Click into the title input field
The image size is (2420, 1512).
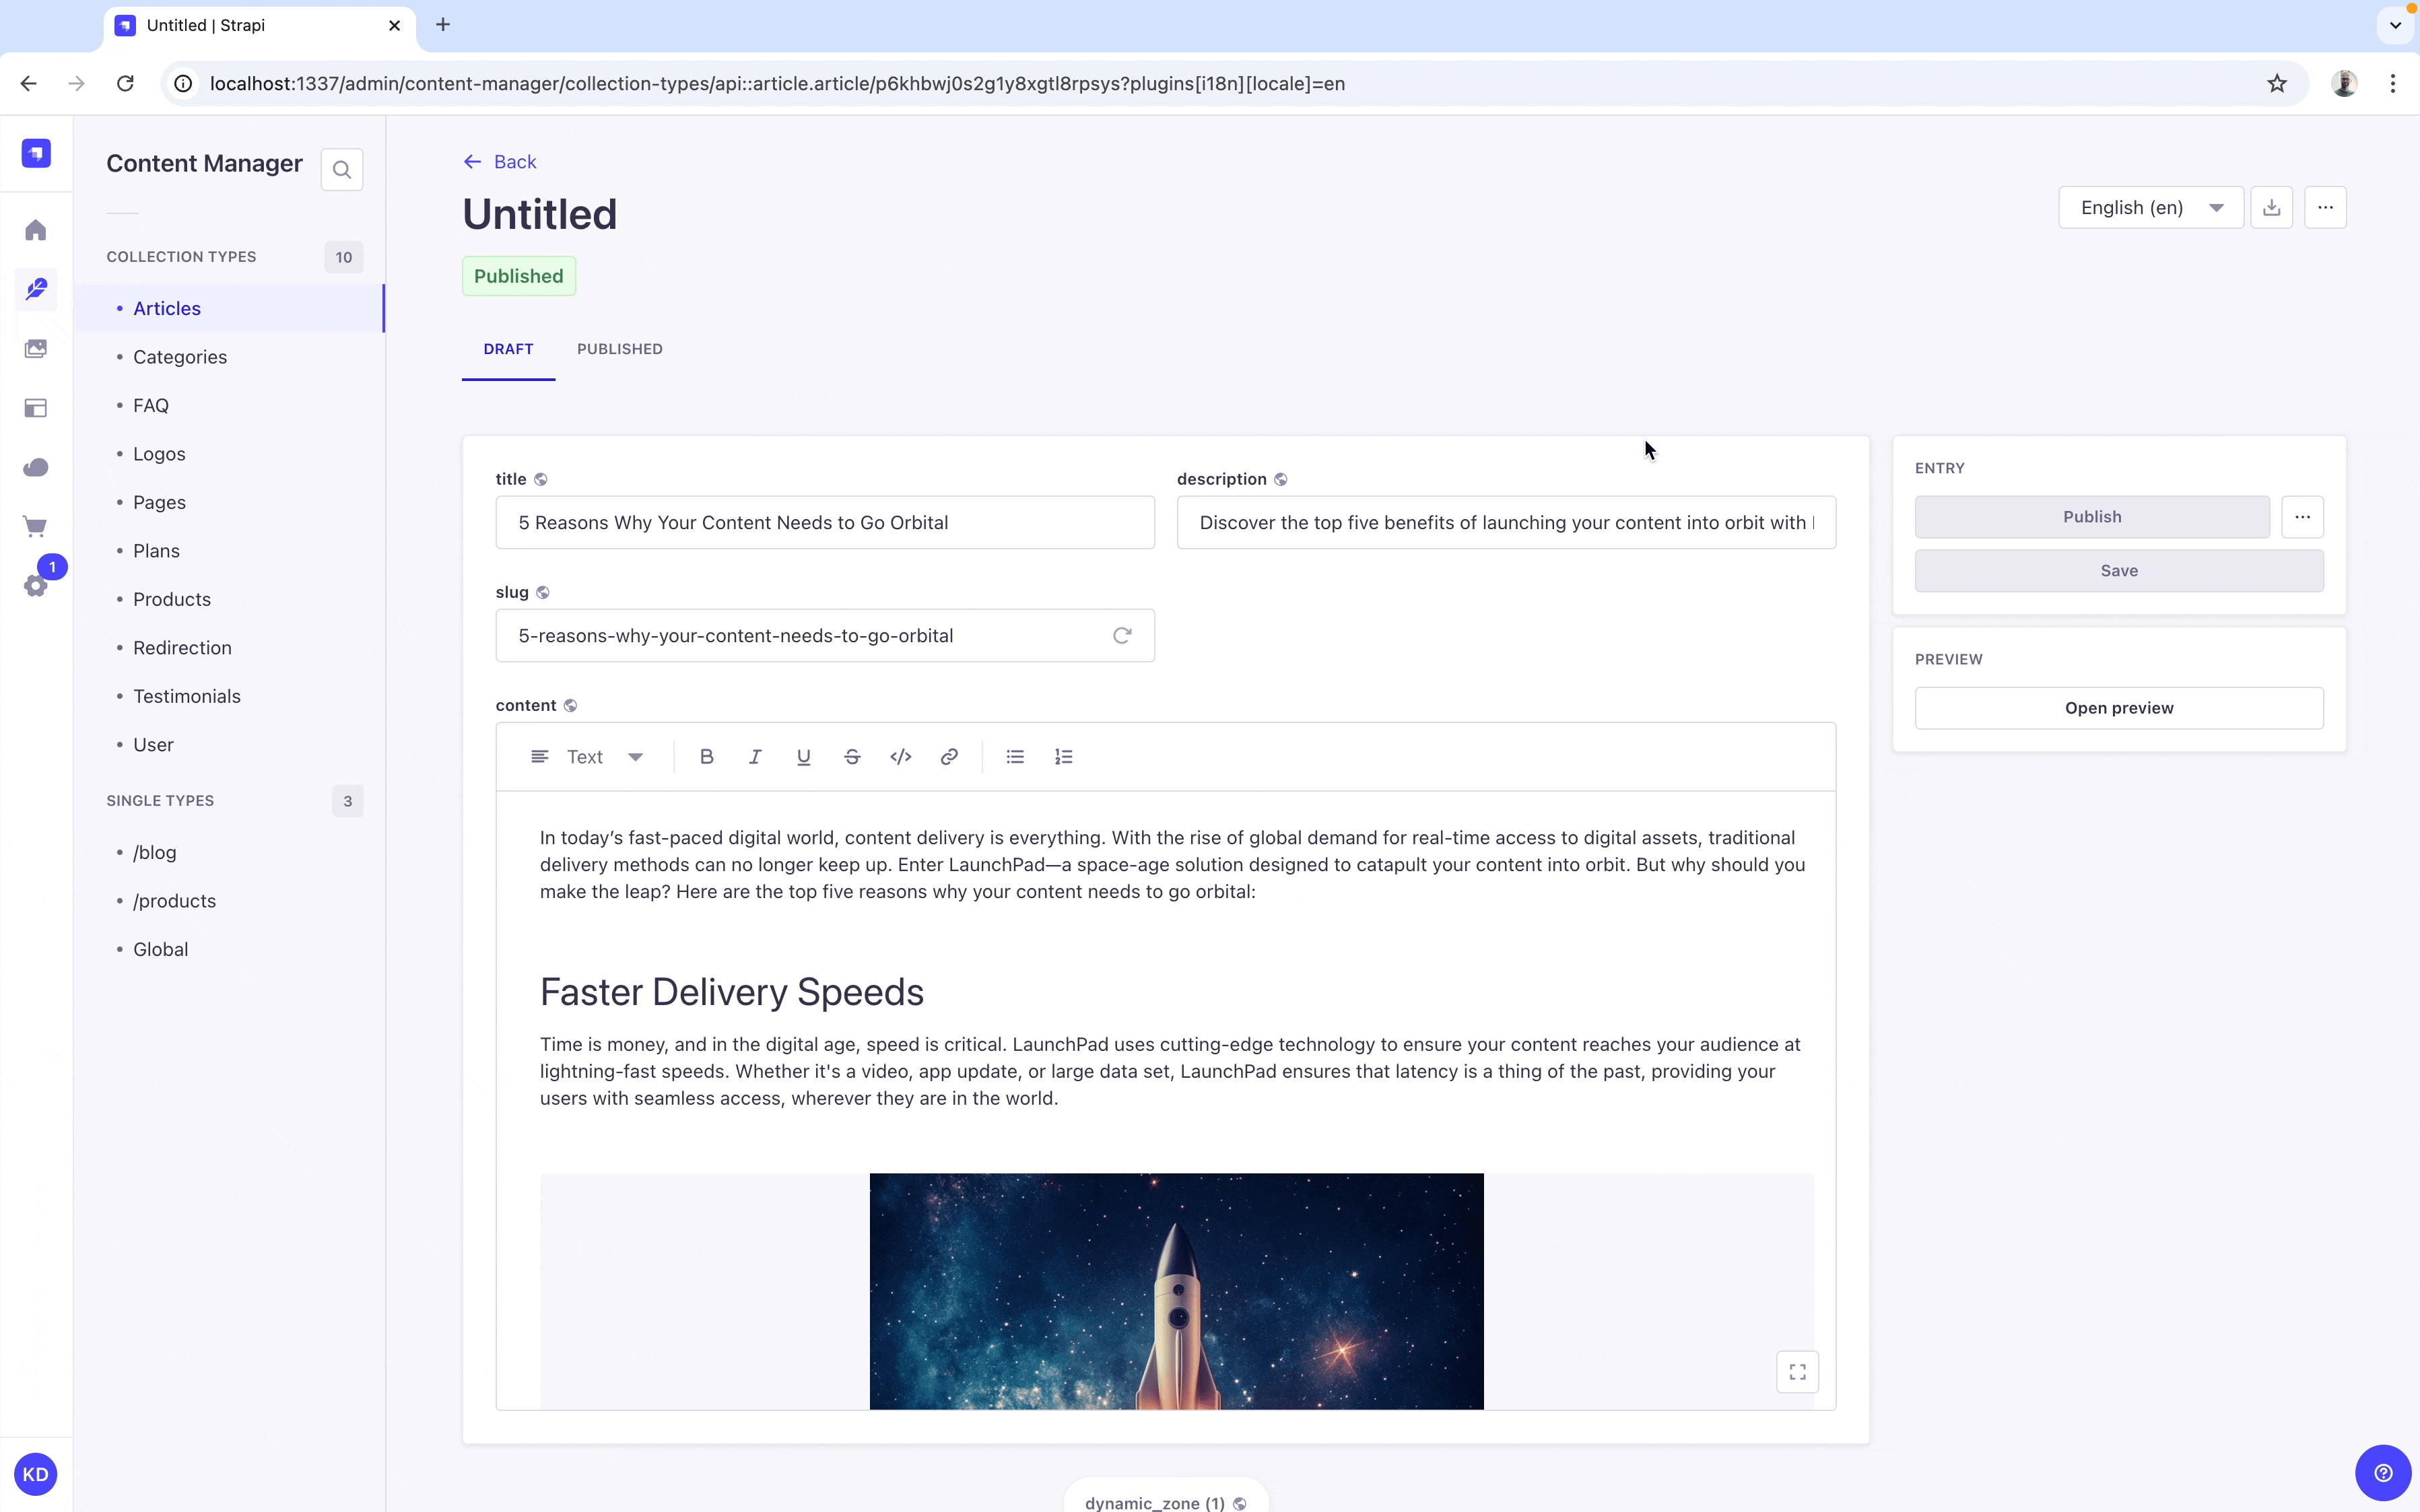(x=824, y=523)
